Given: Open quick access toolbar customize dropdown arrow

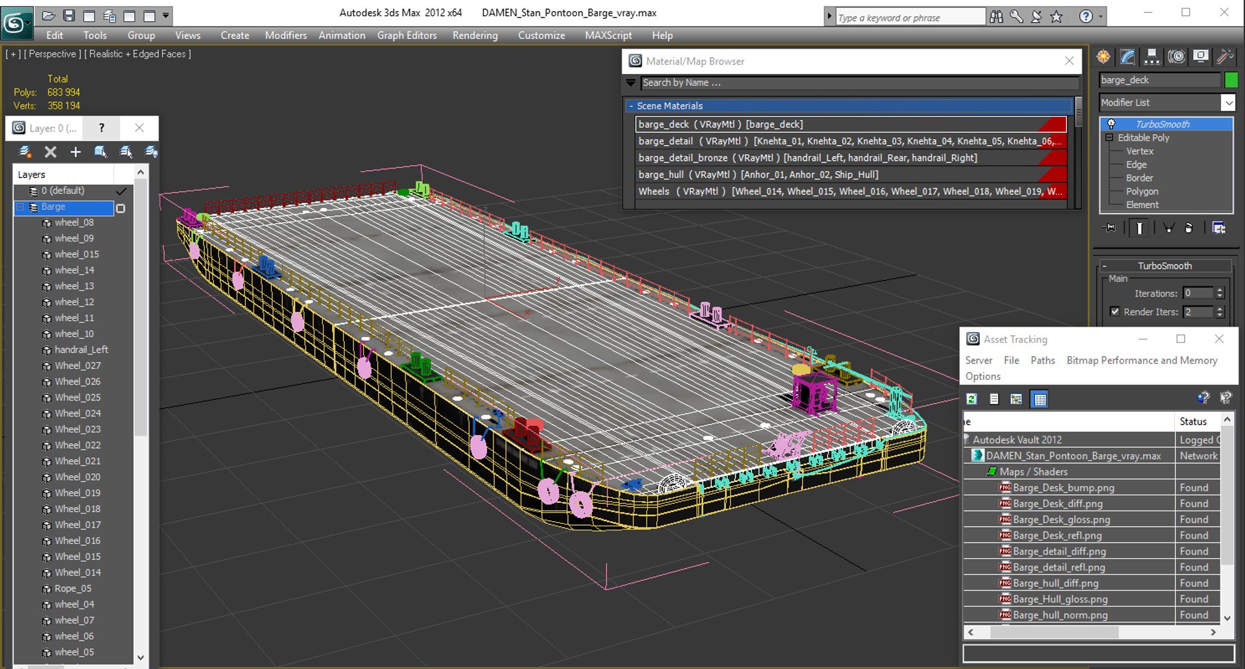Looking at the screenshot, I should [x=166, y=15].
